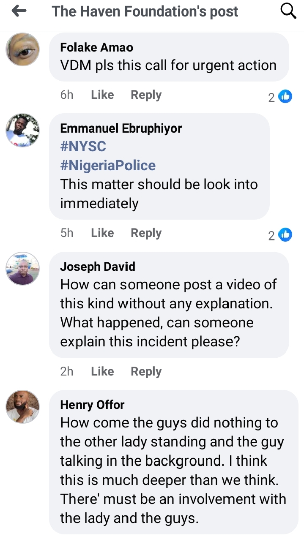Screen dimensions: 304x539
Task: Tap the like reaction icon on Folake's comment
Action: pos(285,97)
